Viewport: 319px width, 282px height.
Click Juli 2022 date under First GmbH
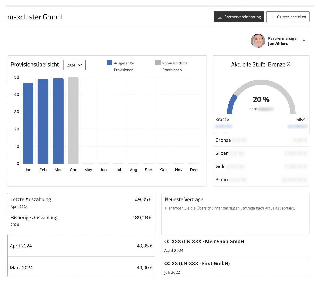tap(172, 272)
